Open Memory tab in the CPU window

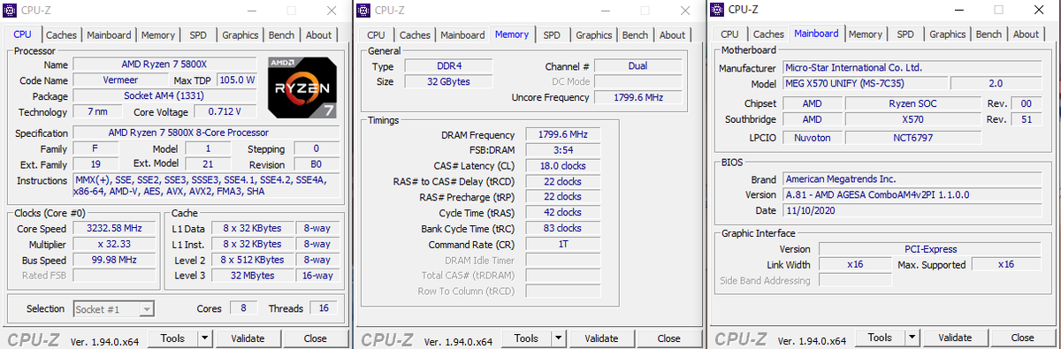(158, 35)
